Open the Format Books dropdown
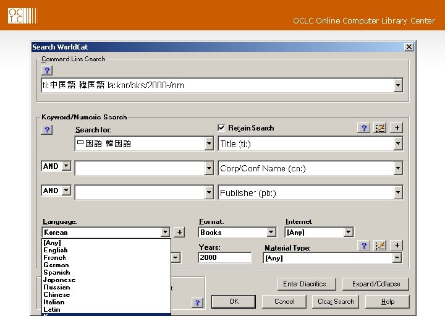This screenshot has height=334, width=445. tap(271, 233)
